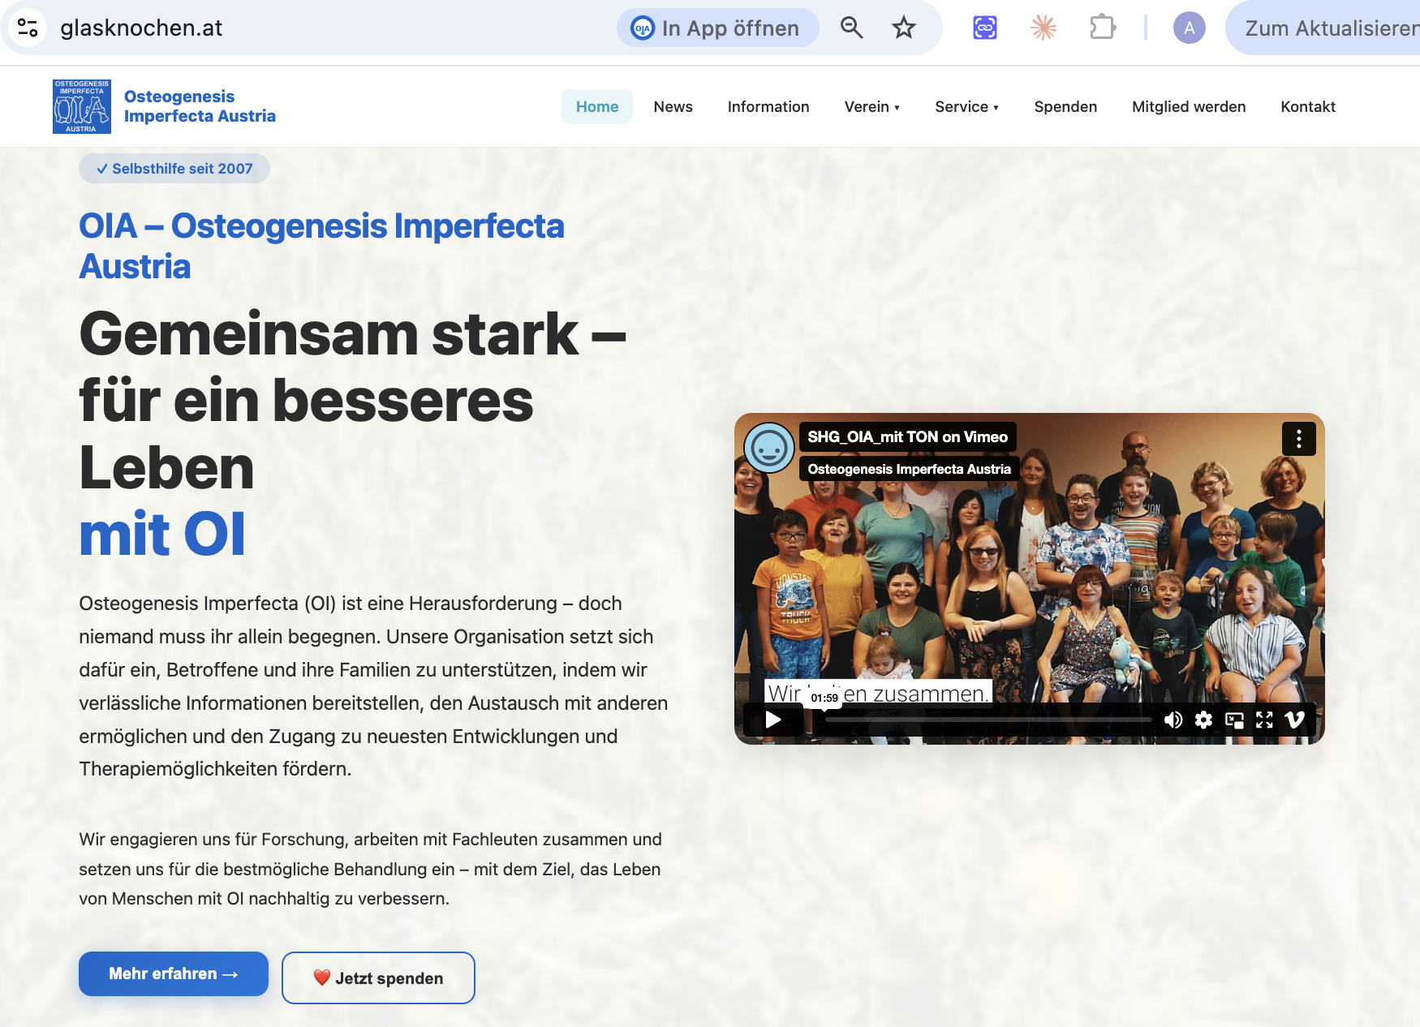Open the video three-dot options menu
The image size is (1420, 1027).
coord(1298,439)
